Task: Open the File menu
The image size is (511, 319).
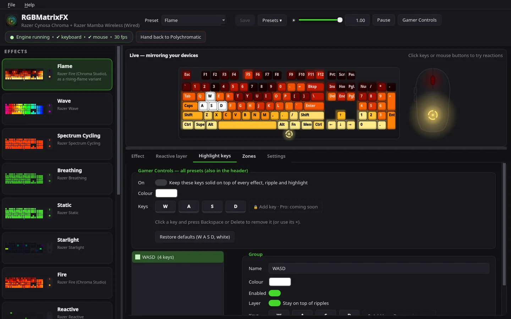Action: (11, 5)
